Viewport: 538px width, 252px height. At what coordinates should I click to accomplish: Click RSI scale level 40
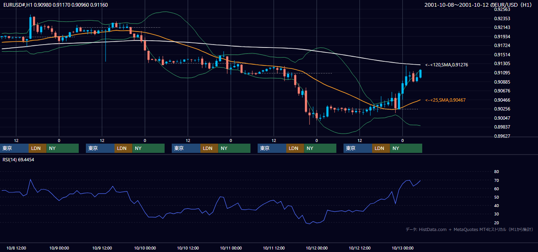tap(496, 205)
